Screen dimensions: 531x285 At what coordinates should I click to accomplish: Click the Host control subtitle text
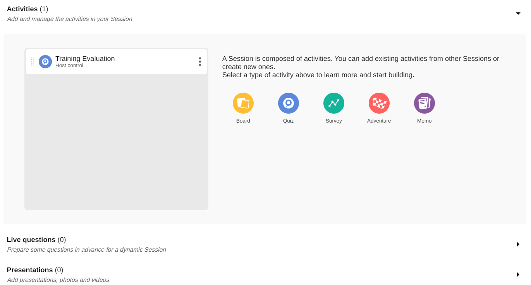tap(69, 66)
